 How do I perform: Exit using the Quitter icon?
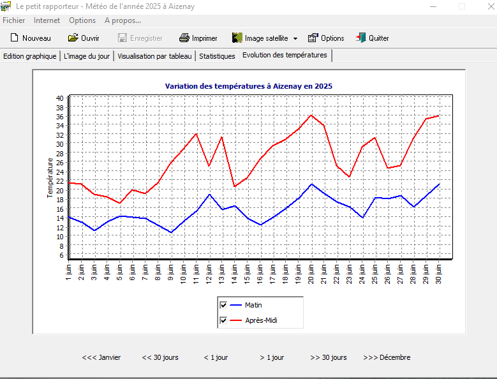tap(361, 38)
